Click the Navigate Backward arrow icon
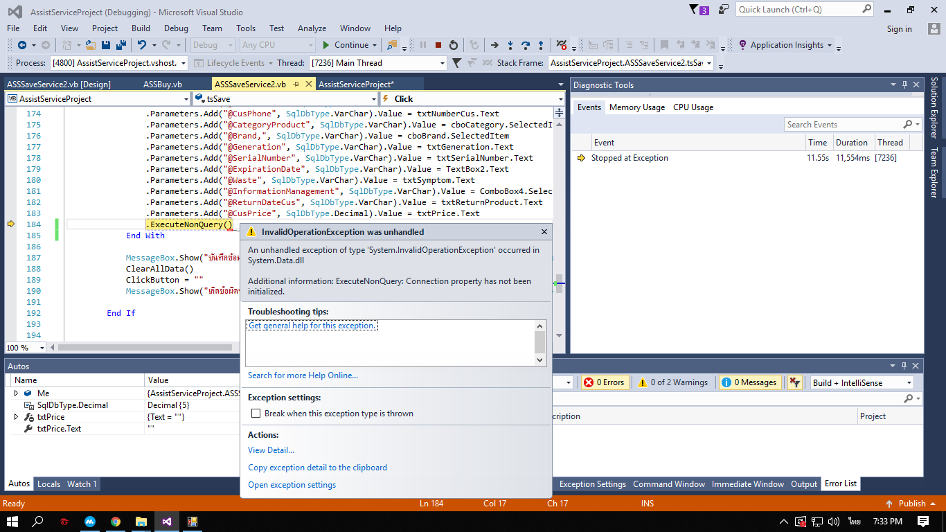Image resolution: width=946 pixels, height=532 pixels. 21,45
